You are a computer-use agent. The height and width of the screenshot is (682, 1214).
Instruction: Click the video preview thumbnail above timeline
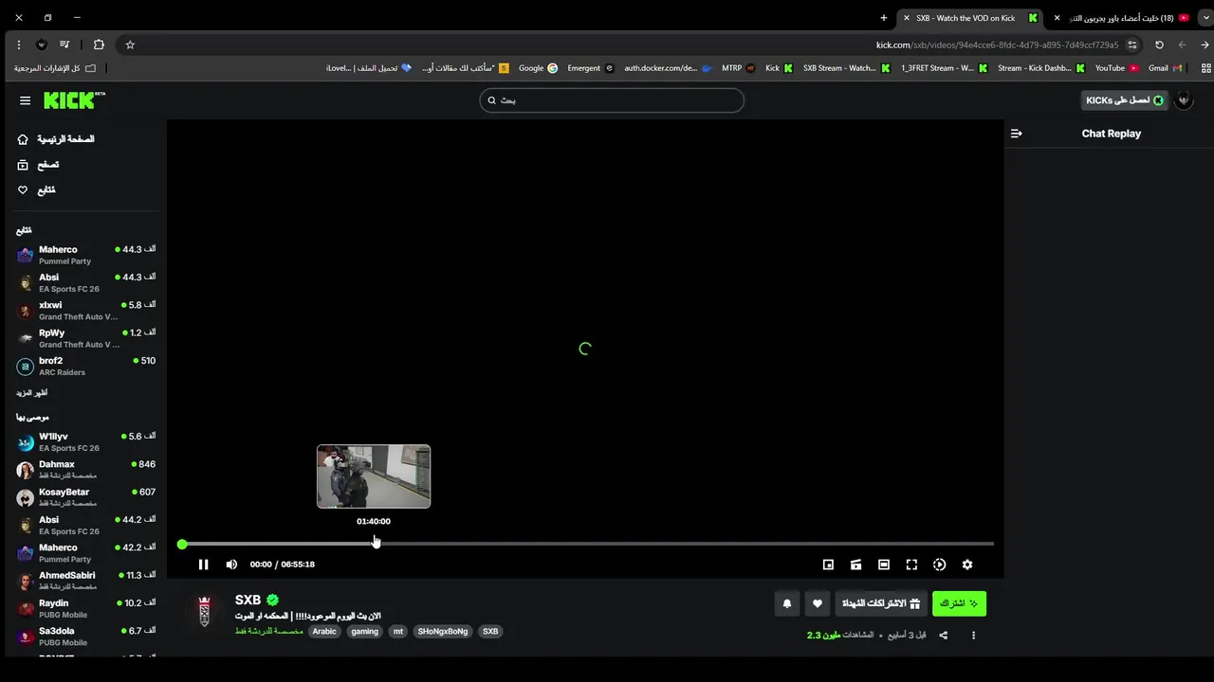[x=374, y=476]
